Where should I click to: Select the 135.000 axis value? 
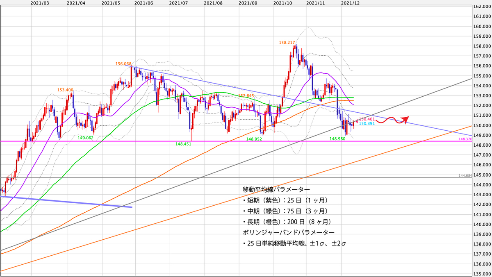tap(482, 274)
